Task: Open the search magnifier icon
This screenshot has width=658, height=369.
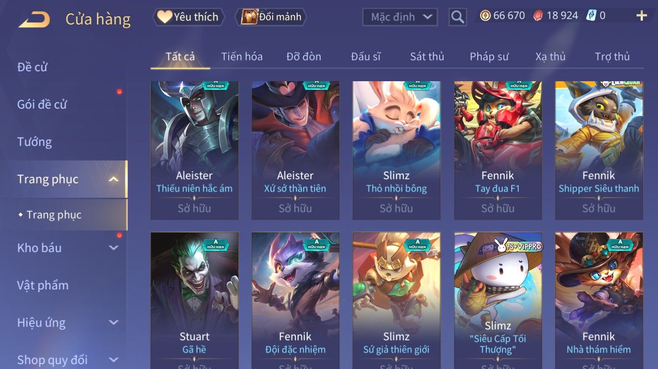Action: coord(457,17)
